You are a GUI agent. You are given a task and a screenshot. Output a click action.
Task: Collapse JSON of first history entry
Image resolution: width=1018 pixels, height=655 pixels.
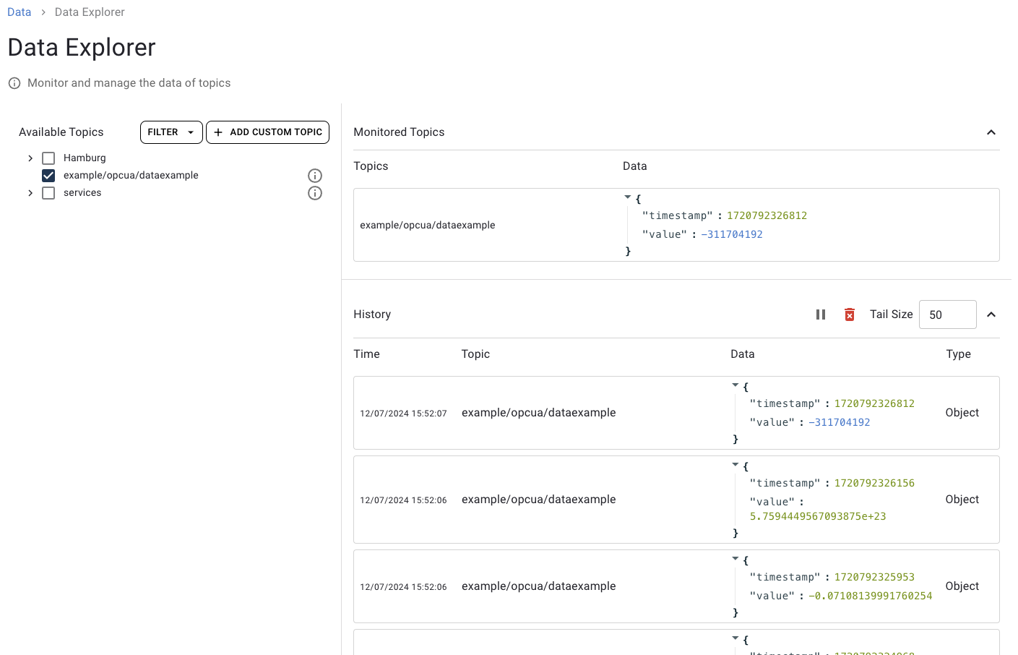click(x=736, y=385)
